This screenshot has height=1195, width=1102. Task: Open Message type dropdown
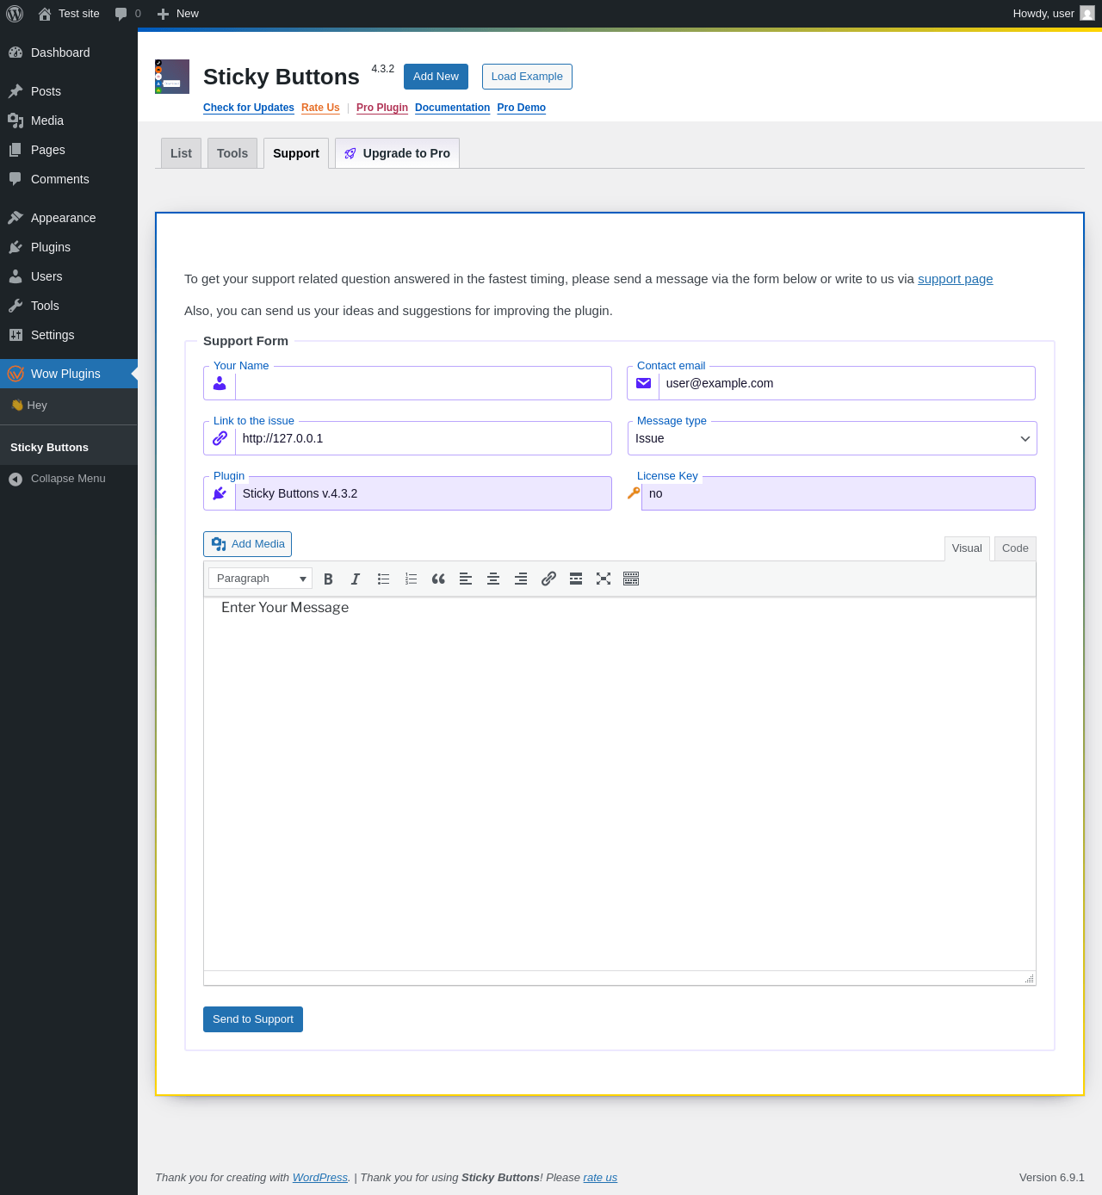pyautogui.click(x=832, y=438)
